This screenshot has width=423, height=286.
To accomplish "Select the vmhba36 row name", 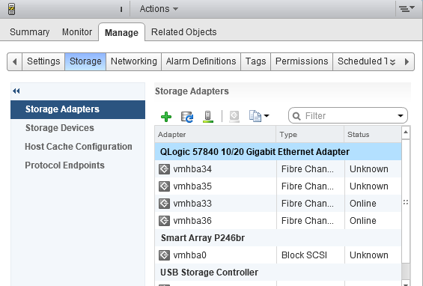I will coord(192,221).
